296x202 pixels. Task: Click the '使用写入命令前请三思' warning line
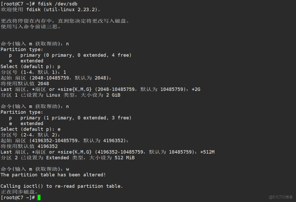point(31,27)
